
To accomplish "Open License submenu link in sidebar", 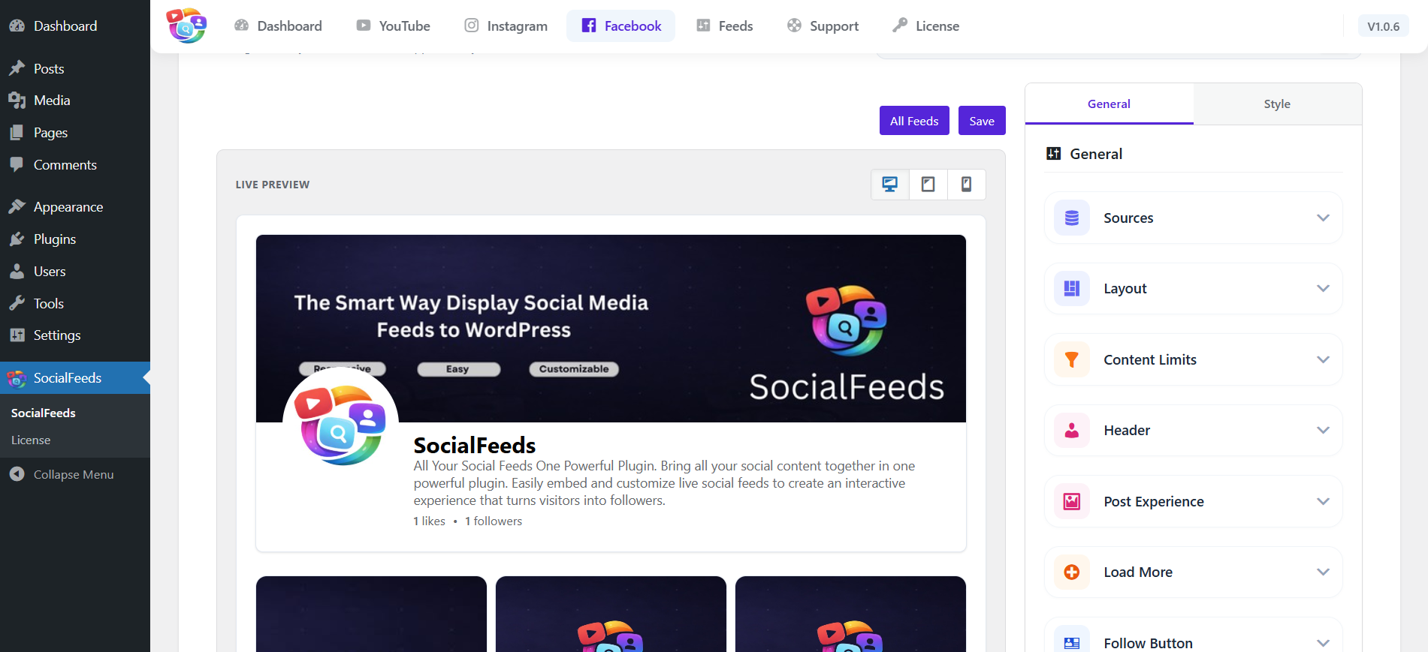I will (x=31, y=440).
